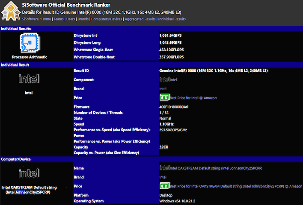Screen dimensions: 303x205
Task: Click the Performance vs. Power label
Action: click(x=112, y=141)
